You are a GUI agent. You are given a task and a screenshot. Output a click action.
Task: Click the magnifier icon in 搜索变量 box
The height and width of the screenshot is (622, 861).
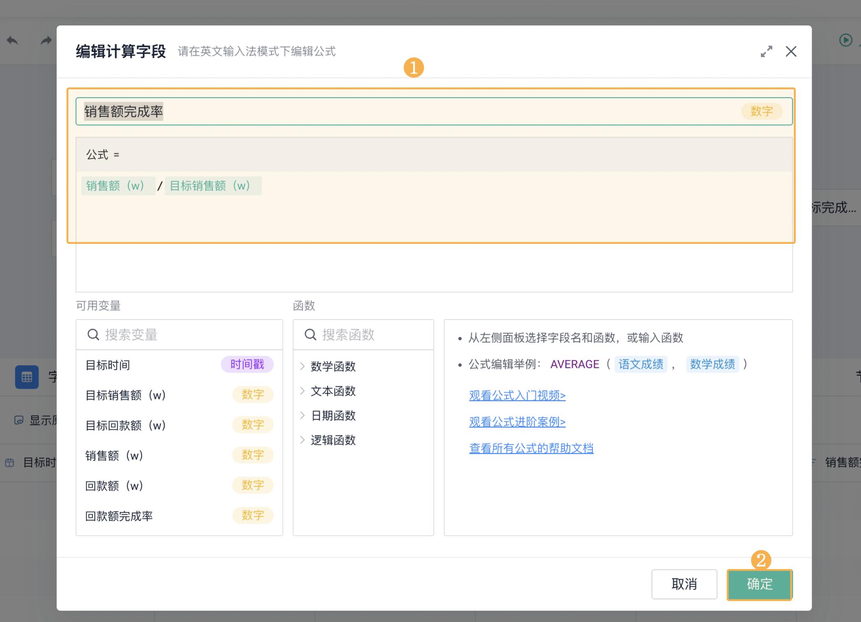click(x=93, y=335)
